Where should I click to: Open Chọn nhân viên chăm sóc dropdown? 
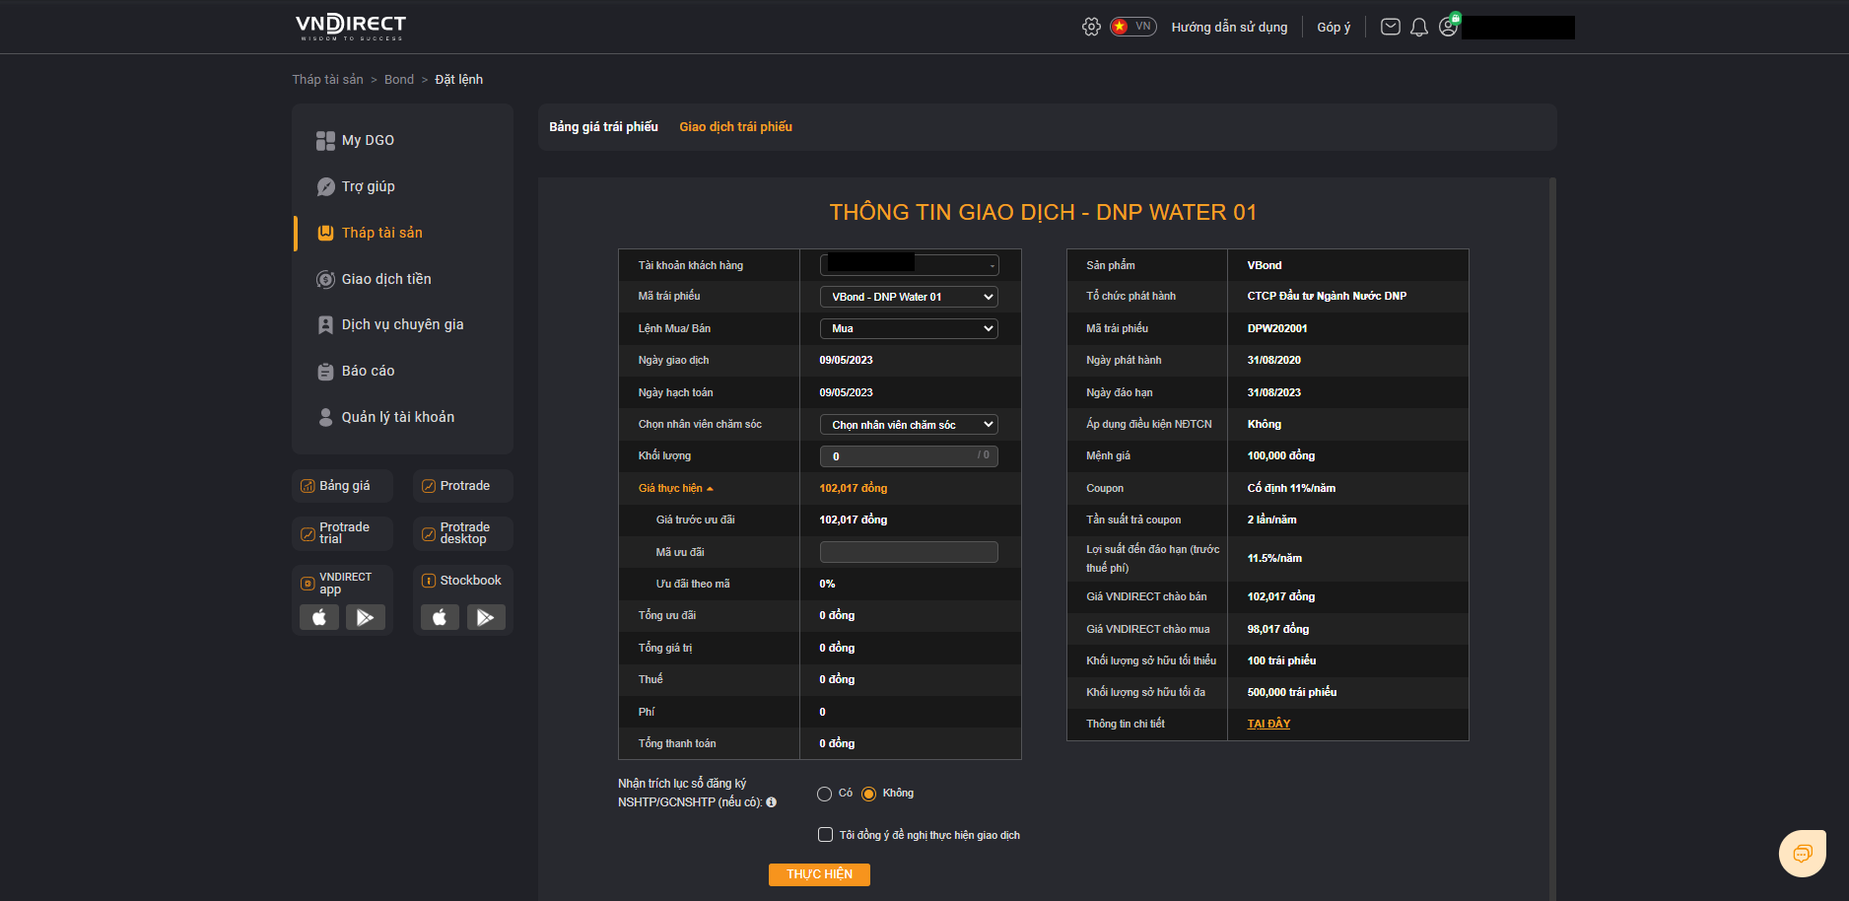coord(909,425)
